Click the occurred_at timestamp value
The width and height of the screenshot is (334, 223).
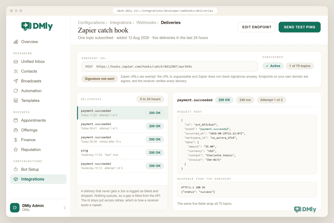click(x=226, y=134)
